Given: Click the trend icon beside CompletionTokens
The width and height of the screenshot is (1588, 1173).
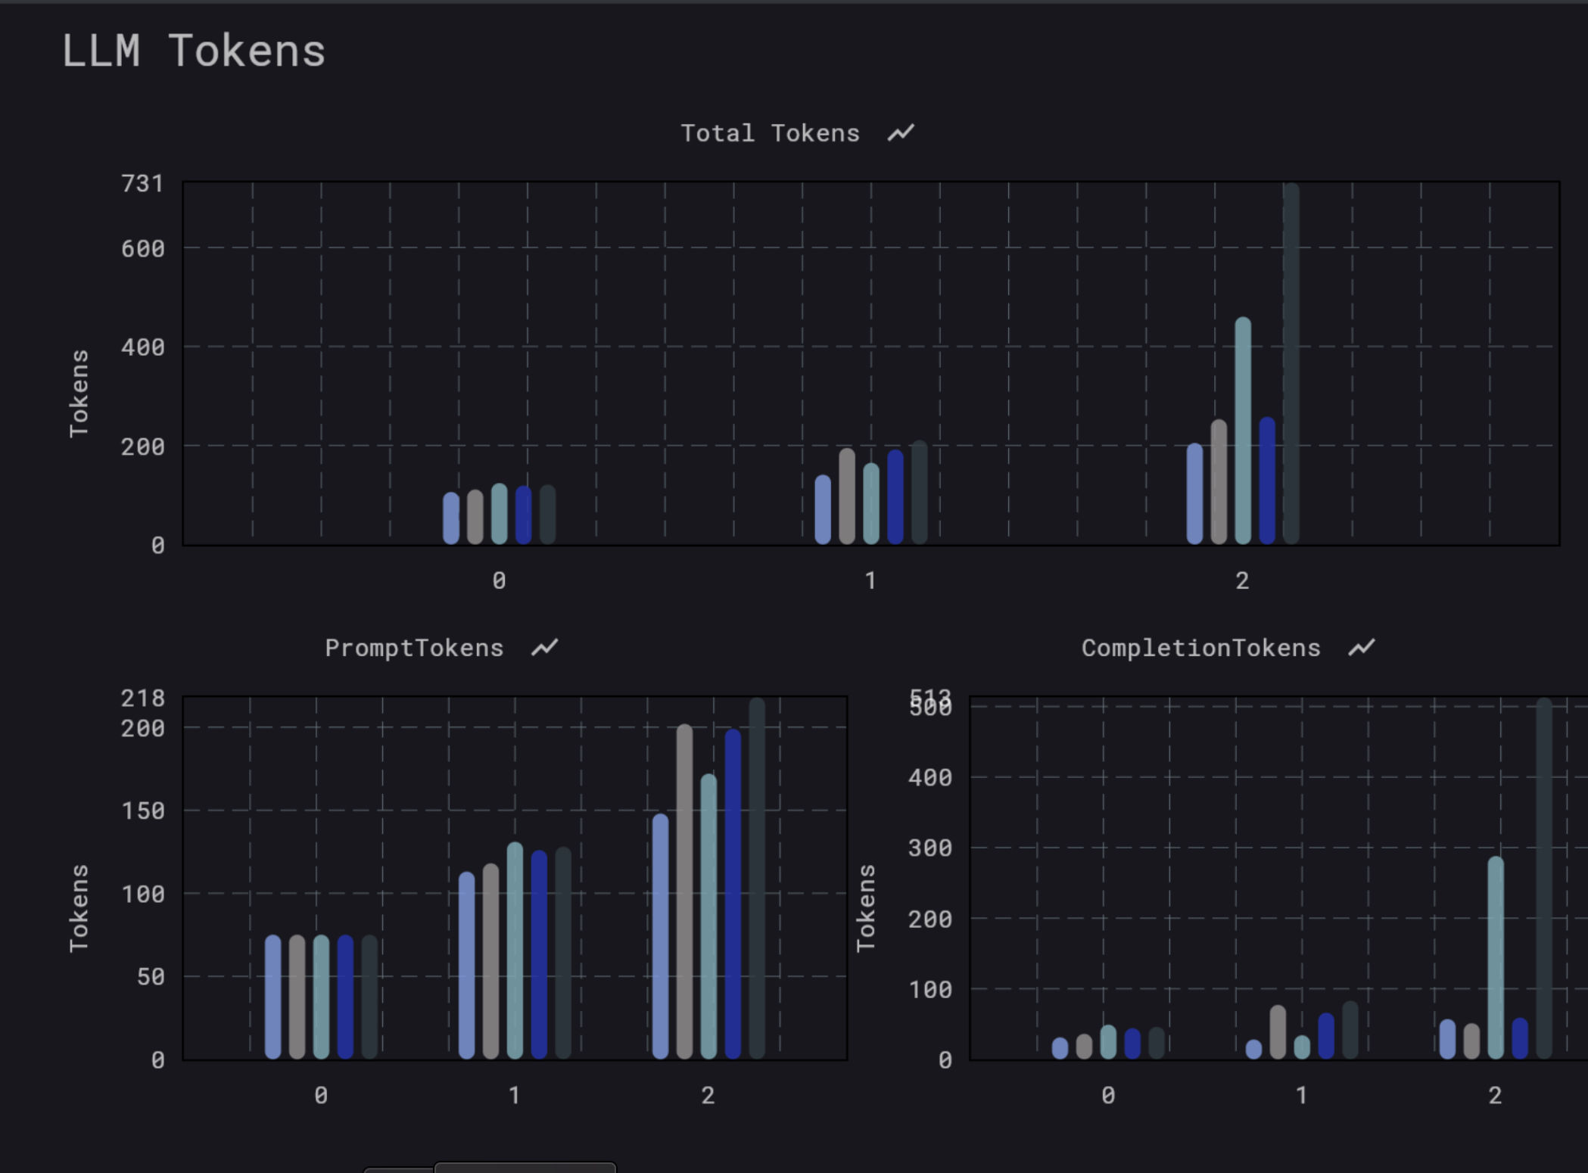Looking at the screenshot, I should (1361, 648).
